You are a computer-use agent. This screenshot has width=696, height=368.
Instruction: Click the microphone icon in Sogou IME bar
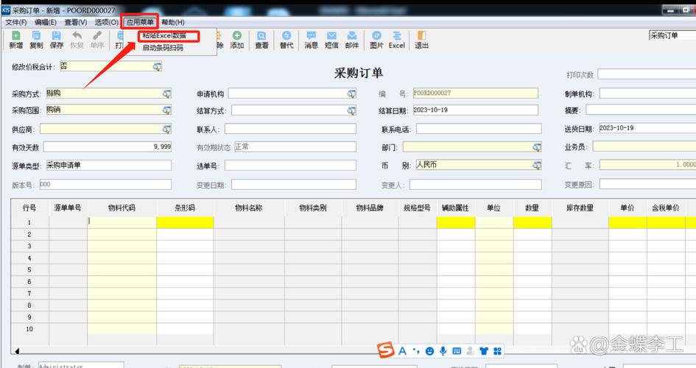coord(443,351)
